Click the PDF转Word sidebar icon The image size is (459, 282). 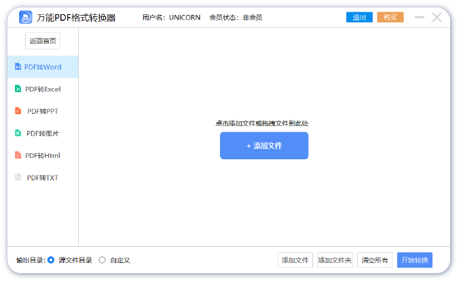(18, 66)
